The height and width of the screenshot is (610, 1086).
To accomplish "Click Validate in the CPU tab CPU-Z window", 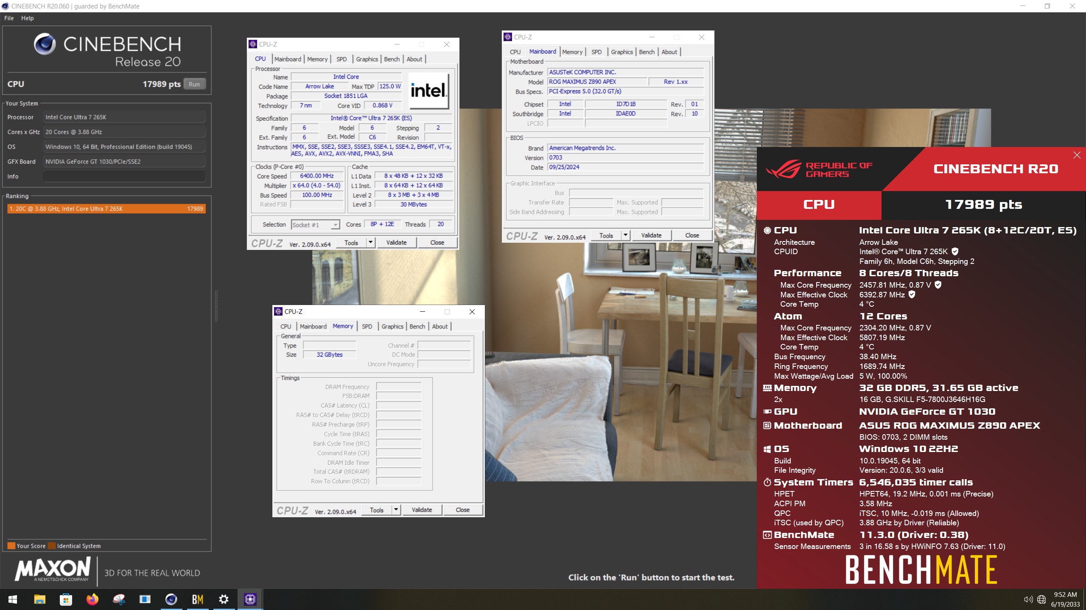I will 397,243.
